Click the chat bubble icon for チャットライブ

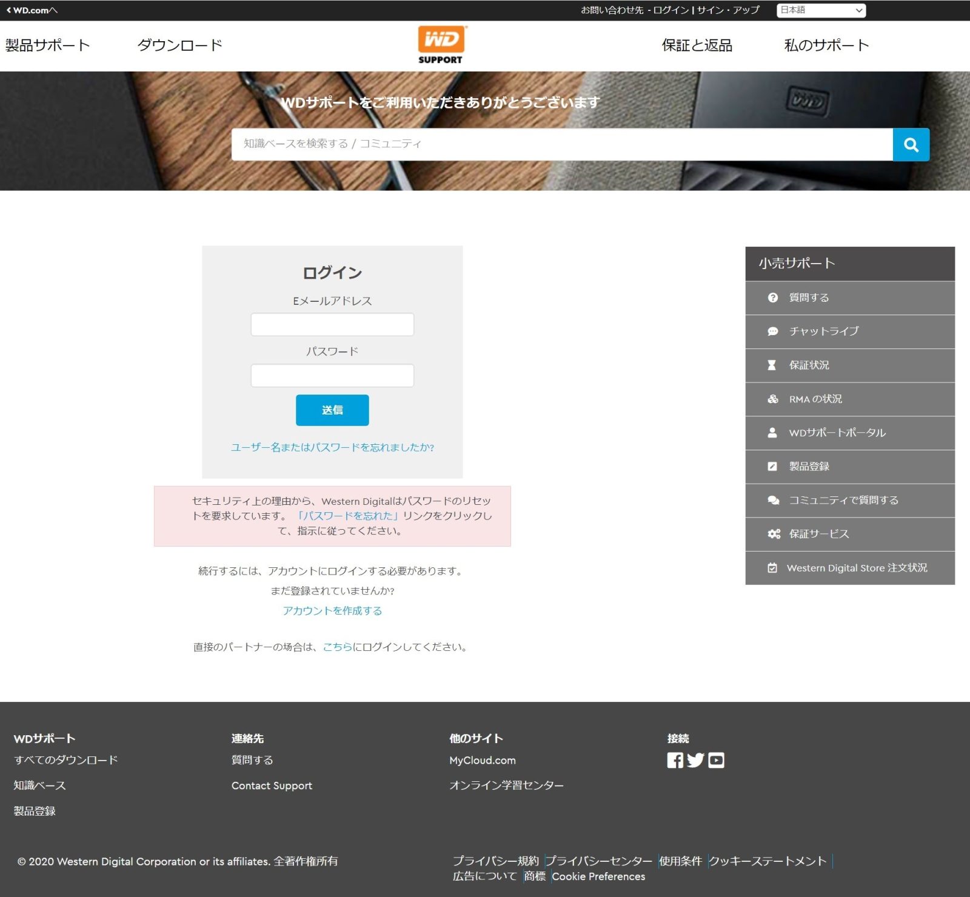click(x=772, y=332)
